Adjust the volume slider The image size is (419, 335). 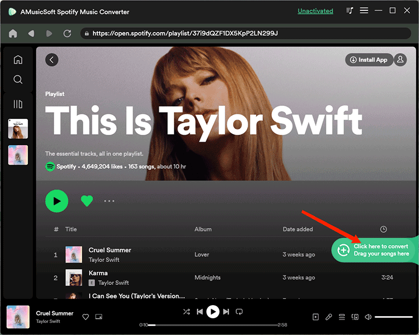(394, 317)
